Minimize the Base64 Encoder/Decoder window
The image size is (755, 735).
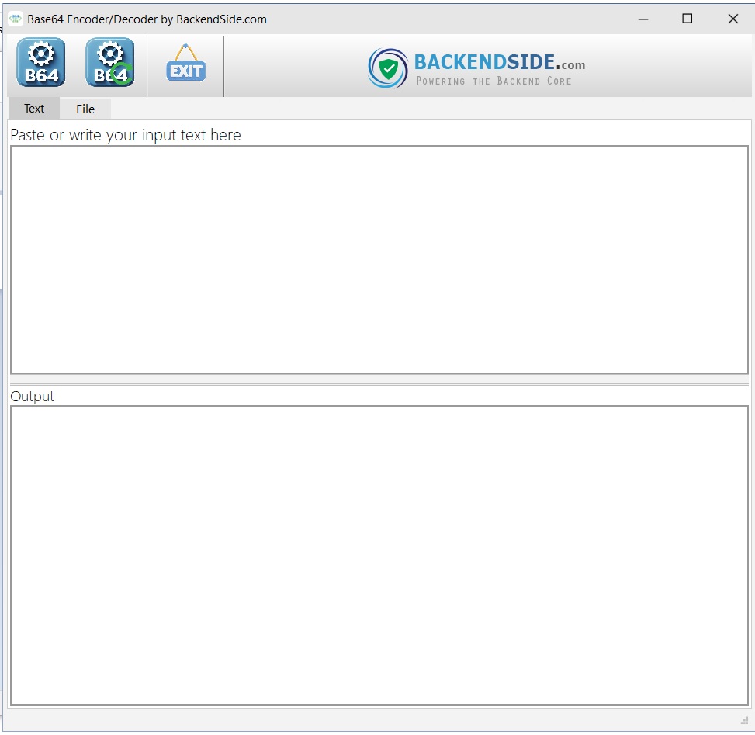[x=642, y=18]
